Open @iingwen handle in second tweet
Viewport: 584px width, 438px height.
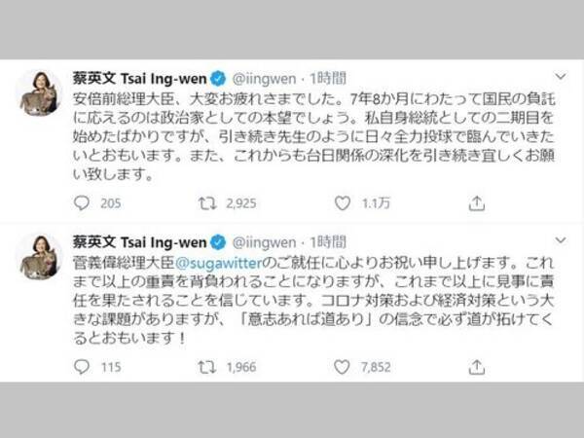pos(264,242)
